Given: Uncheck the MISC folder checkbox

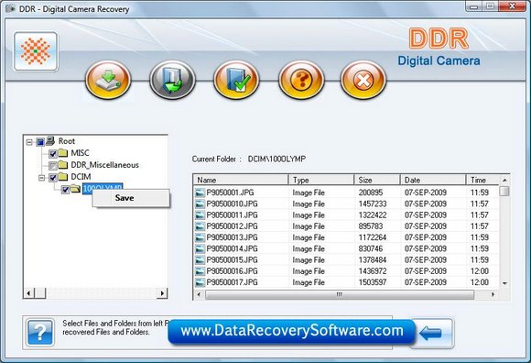Looking at the screenshot, I should [53, 154].
